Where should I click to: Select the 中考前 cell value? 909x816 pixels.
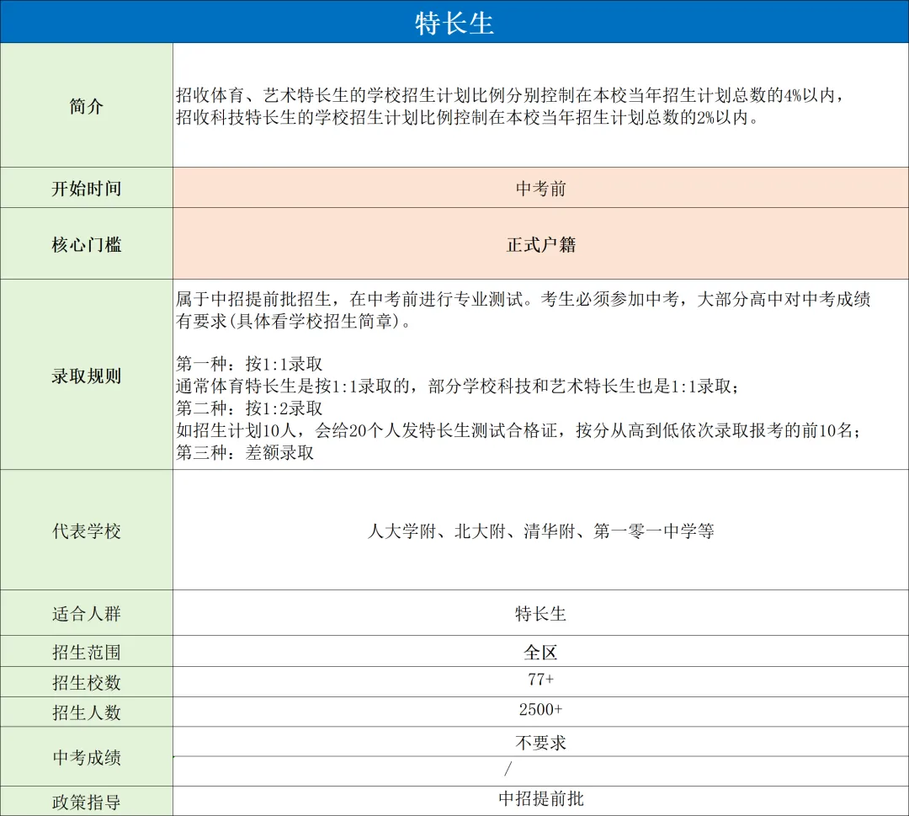pos(540,189)
